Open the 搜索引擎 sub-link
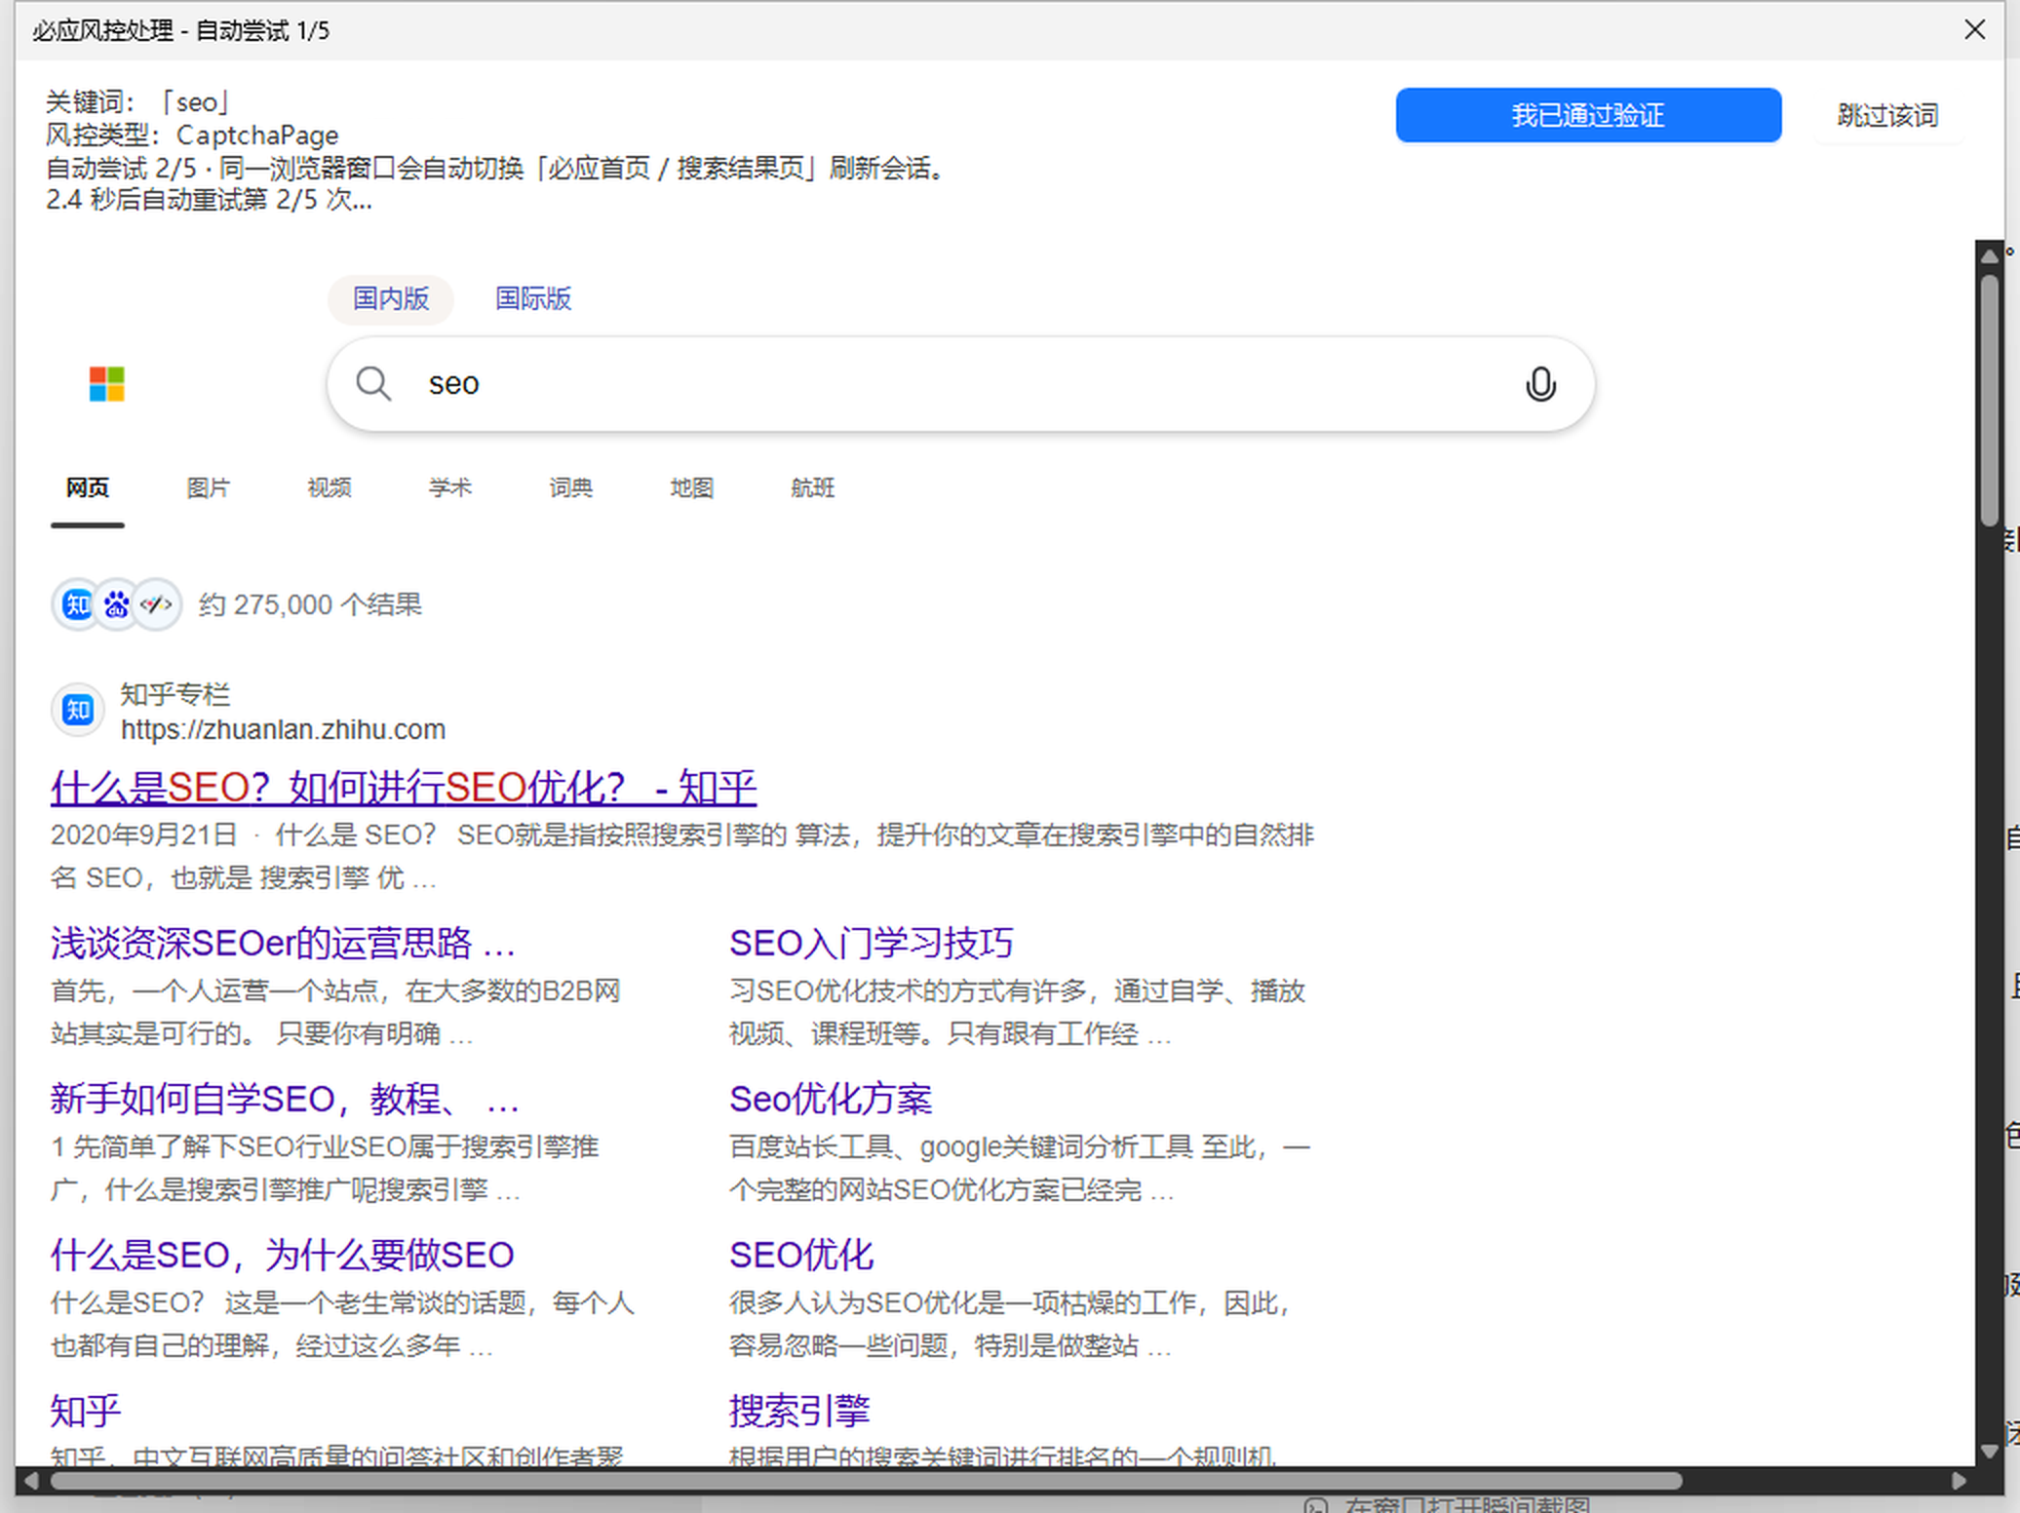This screenshot has height=1513, width=2020. click(x=799, y=1411)
